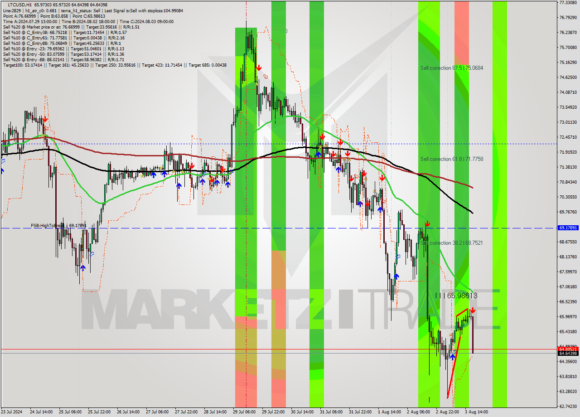This screenshot has height=417, width=580.
Task: Click the 'Sell correction 87.5 | 75.0684' label
Action: click(452, 68)
